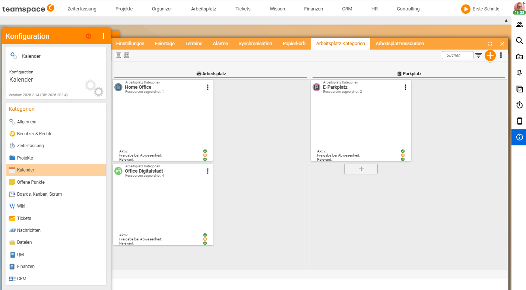
Task: Switch to the Feiertage tab
Action: tap(165, 44)
